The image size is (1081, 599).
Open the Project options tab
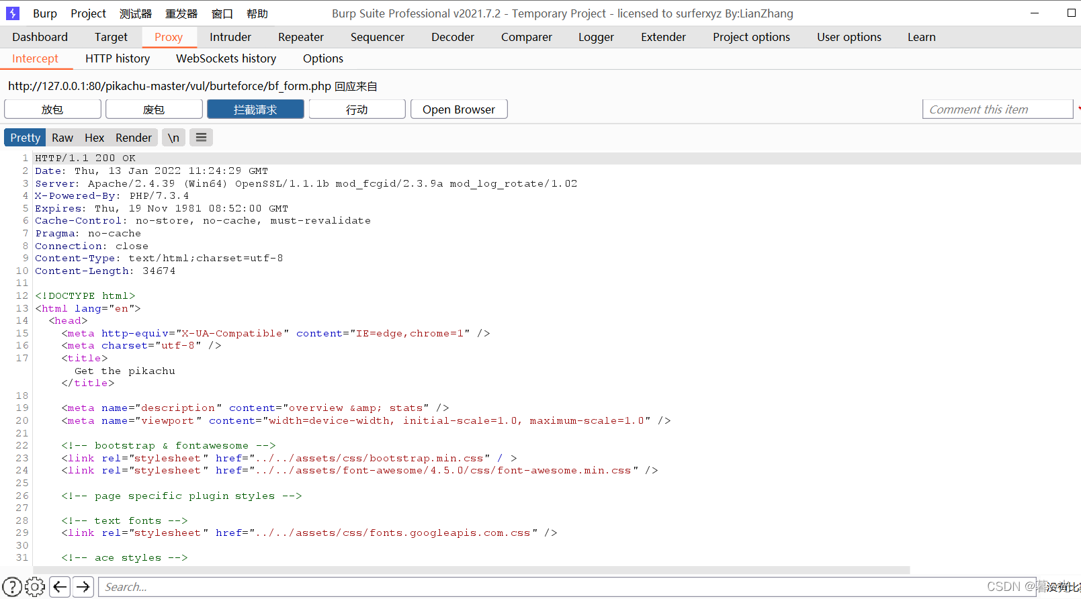click(752, 37)
